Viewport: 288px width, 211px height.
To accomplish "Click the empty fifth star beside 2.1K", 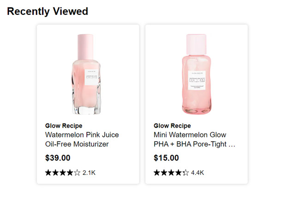I will [77, 173].
